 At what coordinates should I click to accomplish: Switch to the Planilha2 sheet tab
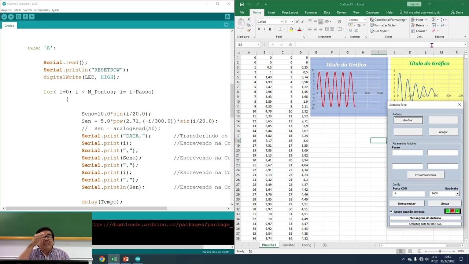pos(289,245)
